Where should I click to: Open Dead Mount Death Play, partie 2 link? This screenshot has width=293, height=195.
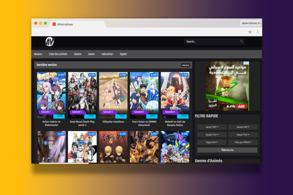coord(82,123)
